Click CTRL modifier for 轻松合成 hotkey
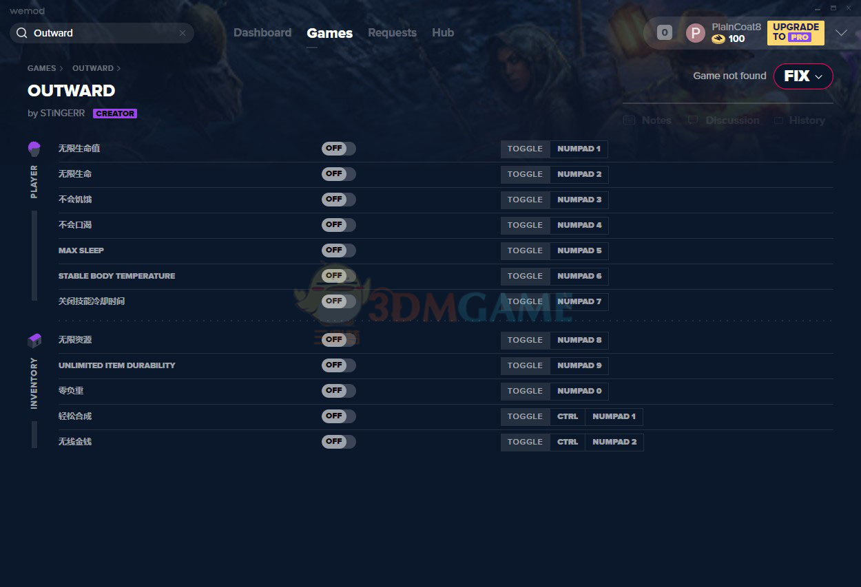The width and height of the screenshot is (861, 587). coord(568,416)
